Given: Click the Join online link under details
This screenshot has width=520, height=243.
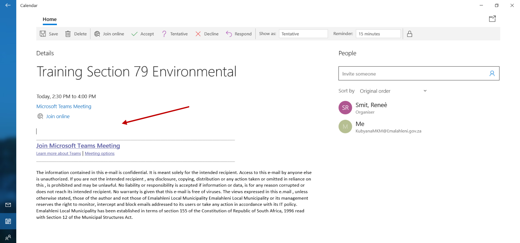Looking at the screenshot, I should 58,116.
